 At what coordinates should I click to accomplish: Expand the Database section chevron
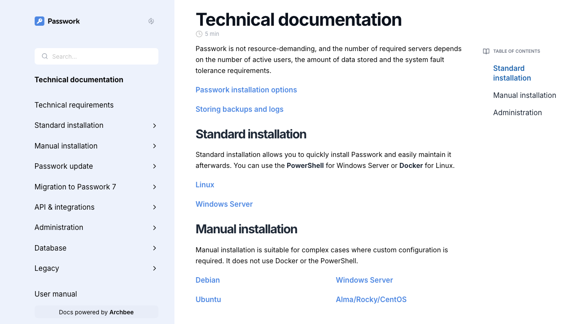pos(155,248)
